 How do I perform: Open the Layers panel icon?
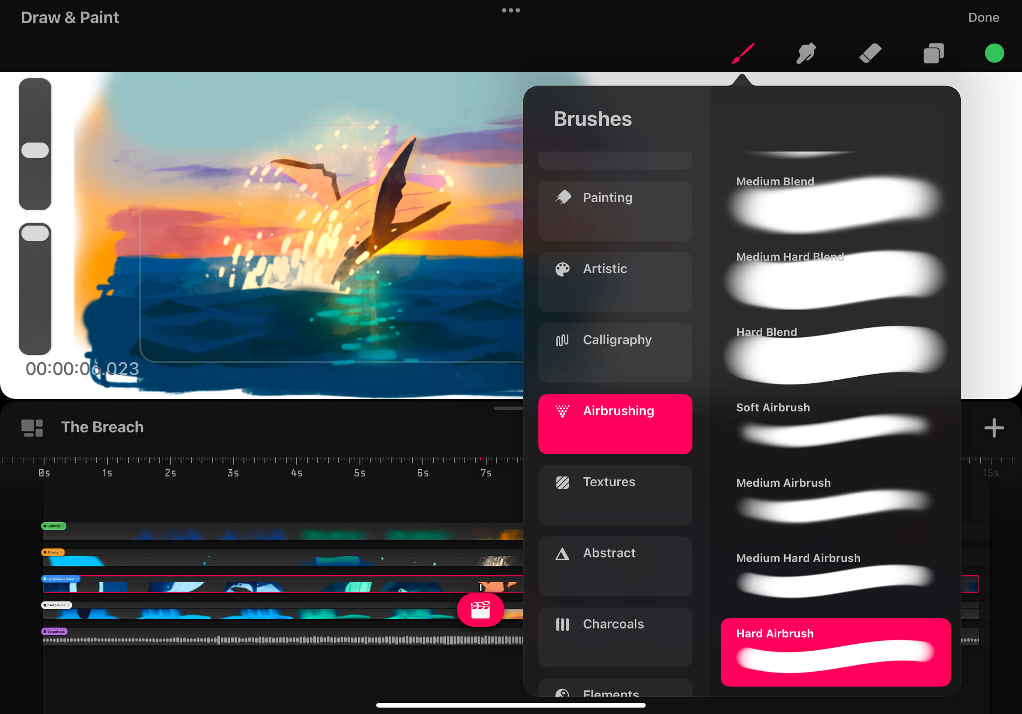pos(933,54)
